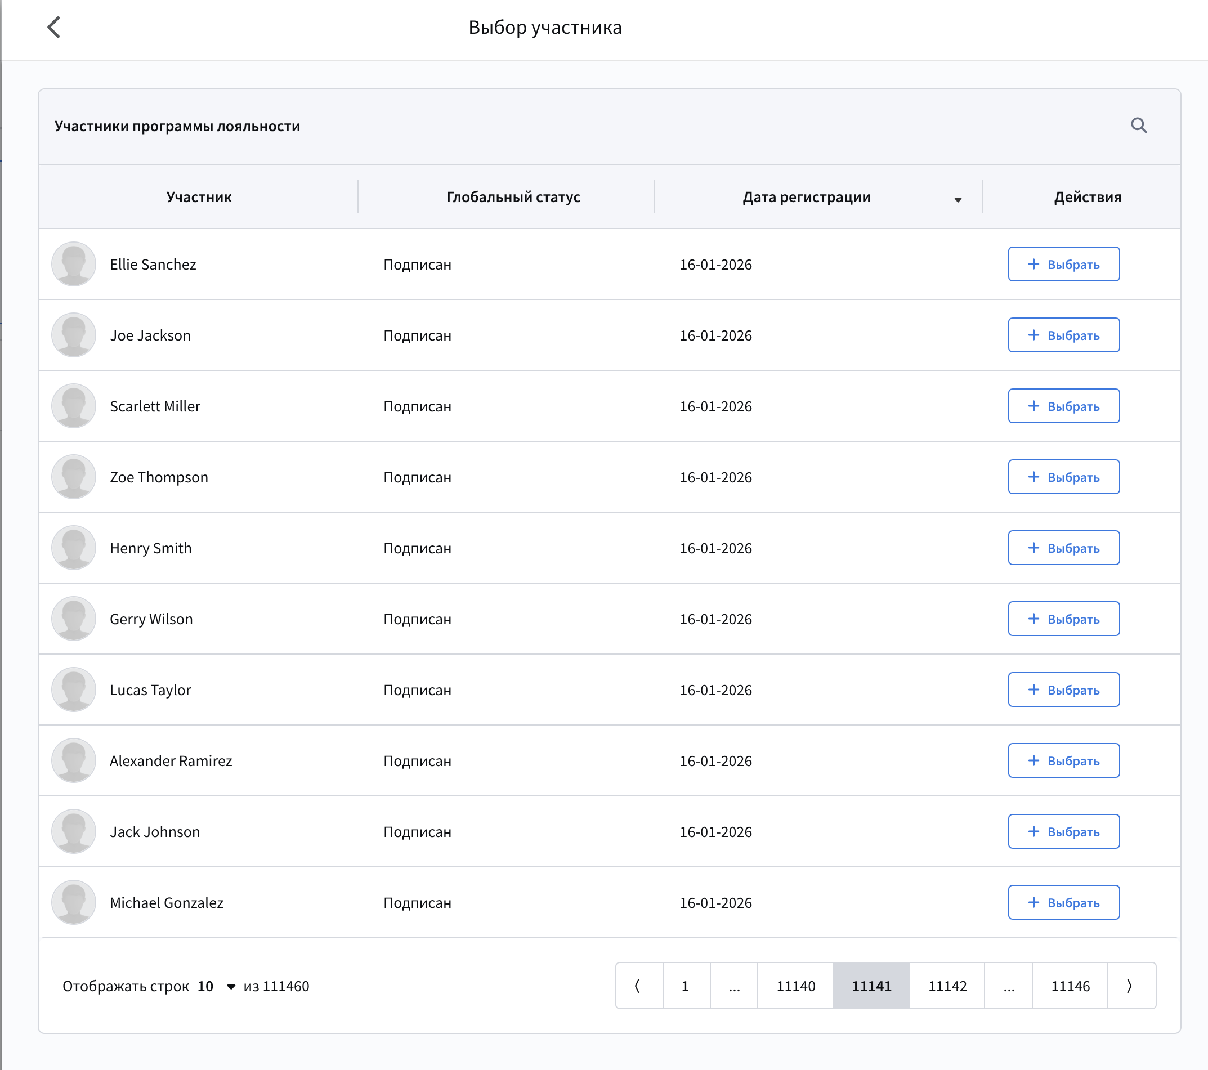
Task: Click Глобальный статус column header
Action: click(513, 197)
